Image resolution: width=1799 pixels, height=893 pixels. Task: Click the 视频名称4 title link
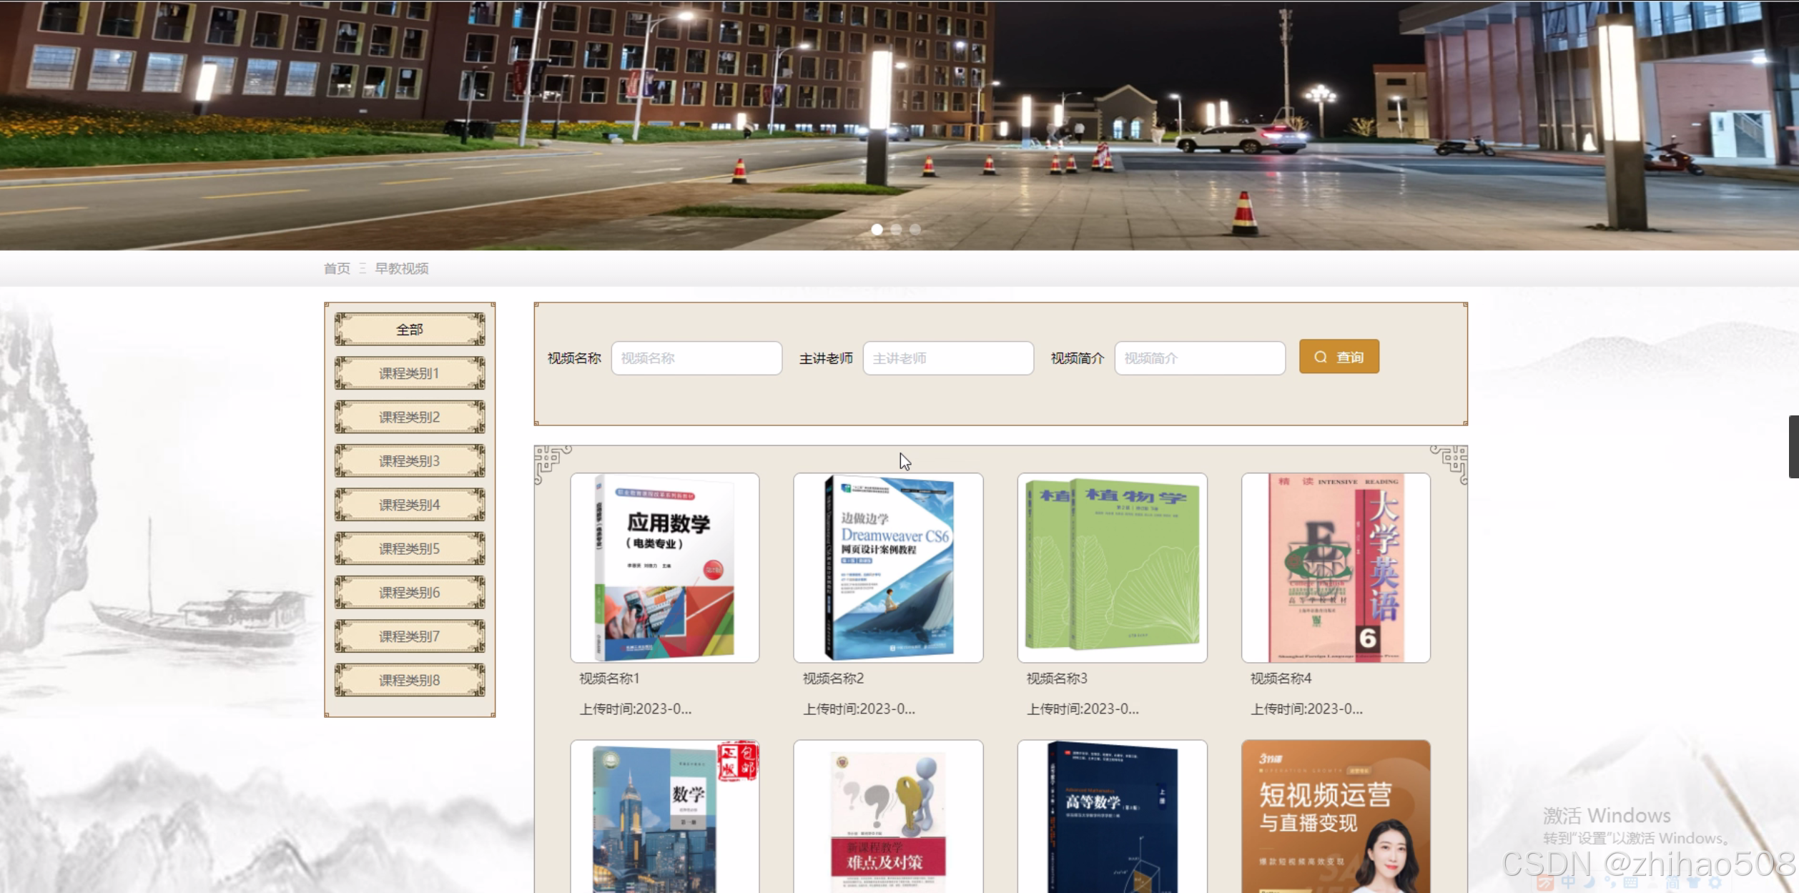pos(1281,679)
